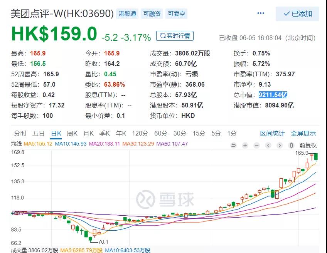Click the MA5:155.12 moving average label
The width and height of the screenshot is (327, 253).
[38, 144]
